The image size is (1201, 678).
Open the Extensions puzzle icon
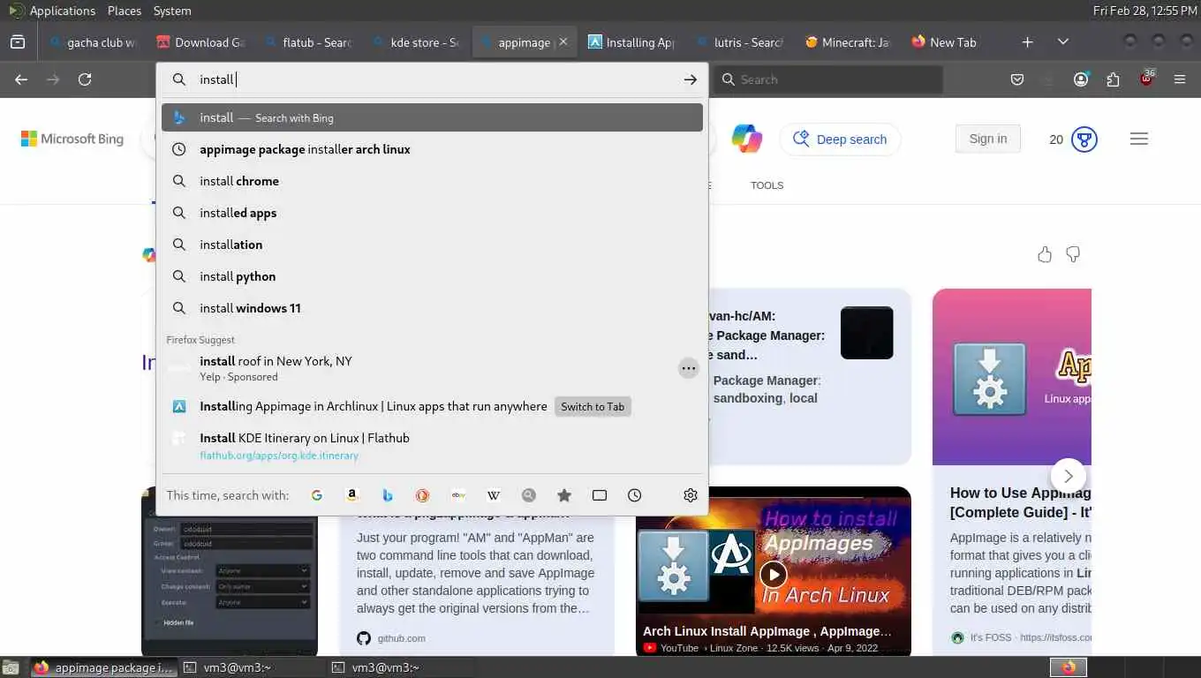click(x=1113, y=79)
